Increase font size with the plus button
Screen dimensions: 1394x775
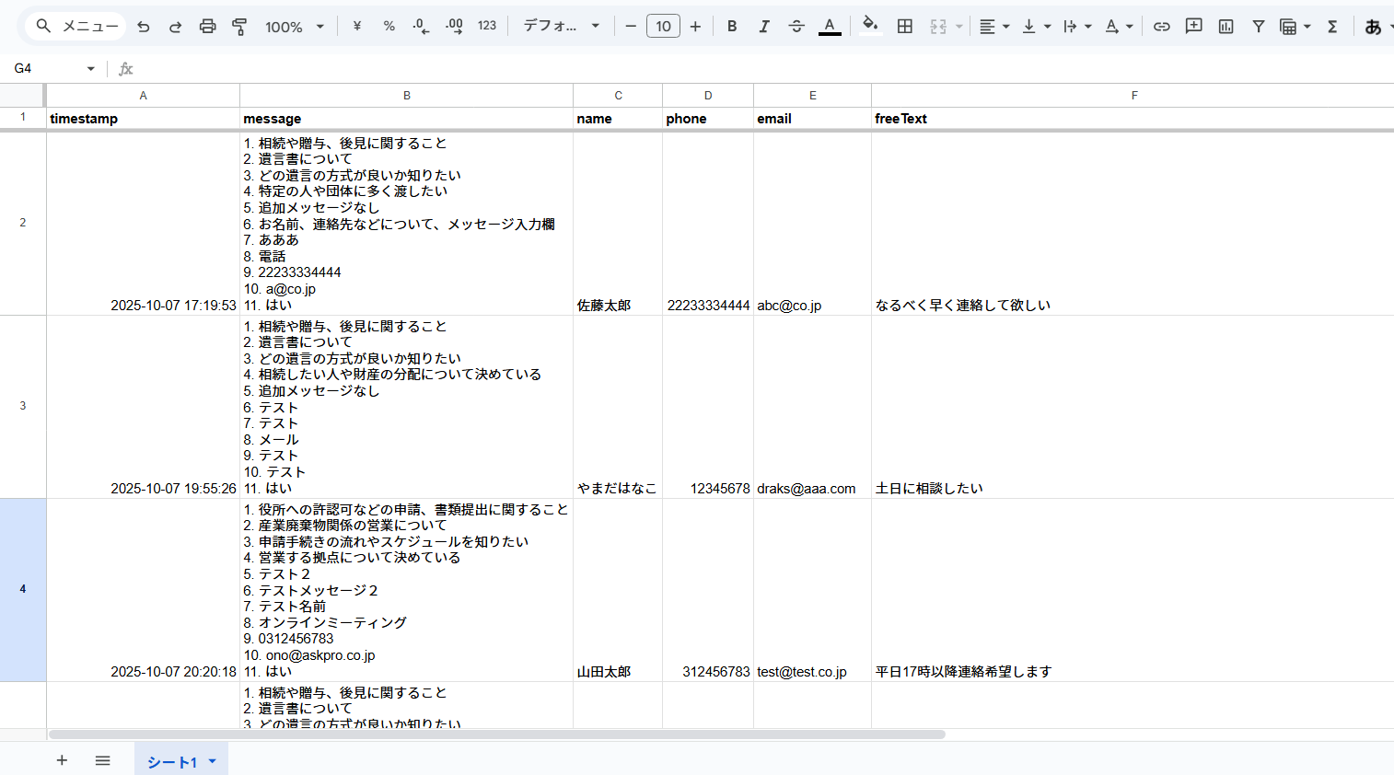tap(695, 27)
